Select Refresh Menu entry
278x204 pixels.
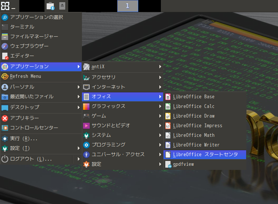[41, 76]
